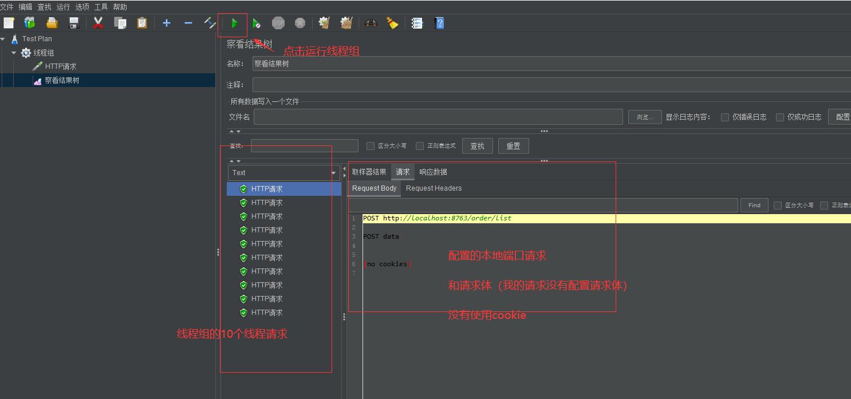Switch to the 请求 tab
Screen dimensions: 851x399
click(x=403, y=172)
